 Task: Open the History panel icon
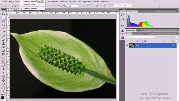122,14
